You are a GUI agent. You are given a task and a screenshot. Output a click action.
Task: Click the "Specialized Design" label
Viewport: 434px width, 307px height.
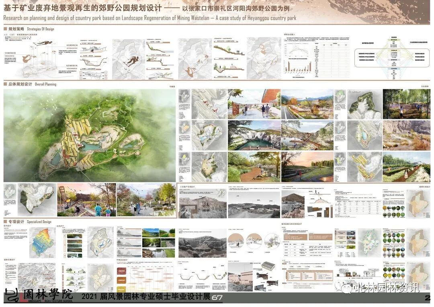pos(39,221)
